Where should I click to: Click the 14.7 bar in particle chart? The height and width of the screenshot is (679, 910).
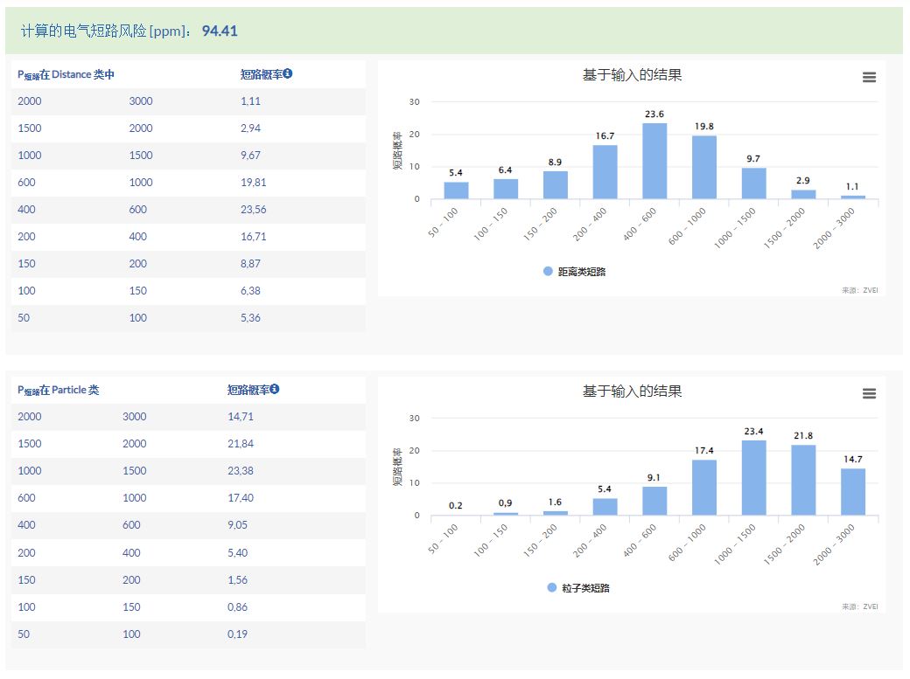[853, 492]
